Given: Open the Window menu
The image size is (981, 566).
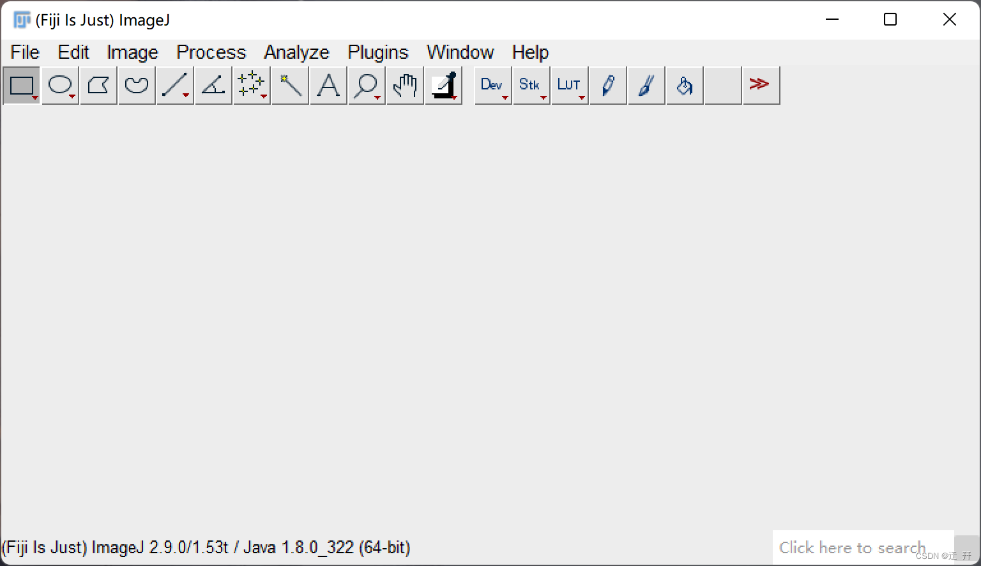Looking at the screenshot, I should coord(460,52).
